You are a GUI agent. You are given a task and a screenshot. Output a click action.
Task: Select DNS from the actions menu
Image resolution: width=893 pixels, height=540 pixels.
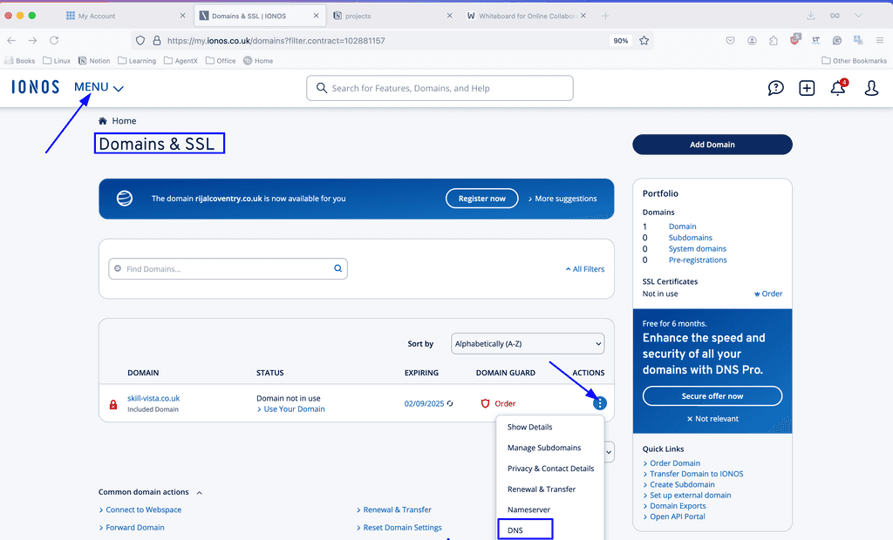pyautogui.click(x=515, y=530)
